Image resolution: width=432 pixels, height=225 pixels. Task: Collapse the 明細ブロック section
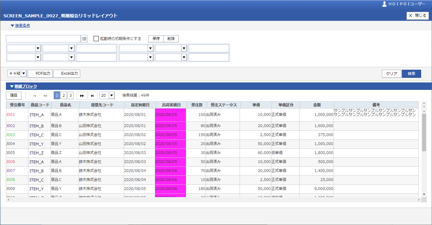click(23, 86)
